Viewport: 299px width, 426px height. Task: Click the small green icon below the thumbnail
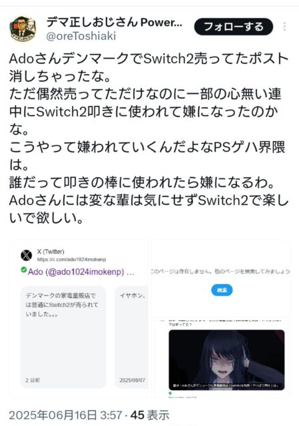pos(170,393)
